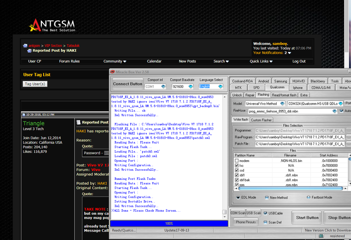Switch to the Coolsand/RDA tab

click(242, 81)
